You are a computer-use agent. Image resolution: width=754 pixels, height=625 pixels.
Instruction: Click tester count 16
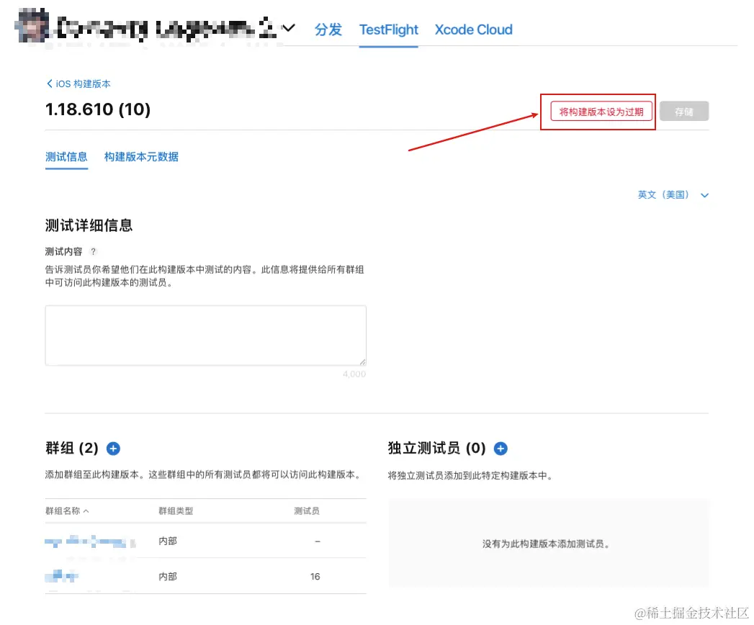pyautogui.click(x=315, y=576)
